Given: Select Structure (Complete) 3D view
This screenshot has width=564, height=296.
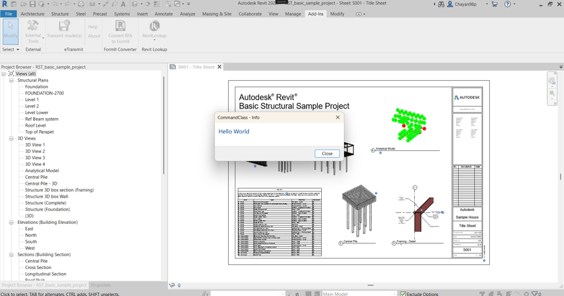Looking at the screenshot, I should [45, 203].
